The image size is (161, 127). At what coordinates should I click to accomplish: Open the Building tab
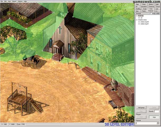pos(138,9)
